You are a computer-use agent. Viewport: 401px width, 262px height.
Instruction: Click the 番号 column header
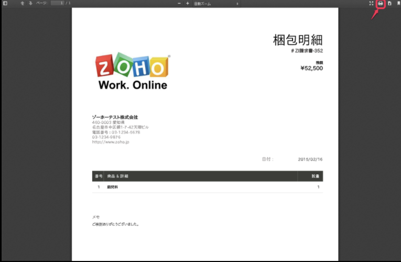tap(99, 176)
